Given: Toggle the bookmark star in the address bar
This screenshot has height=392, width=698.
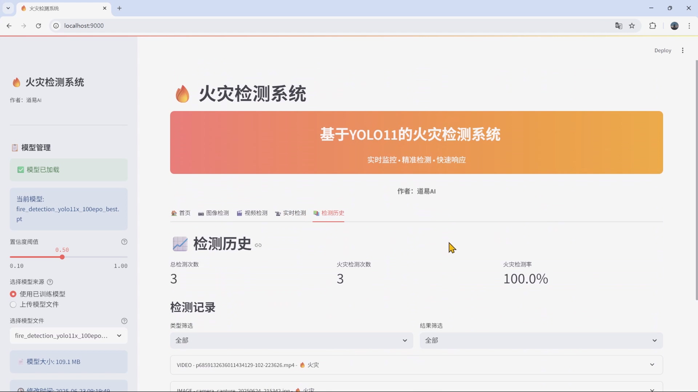Looking at the screenshot, I should pos(632,26).
